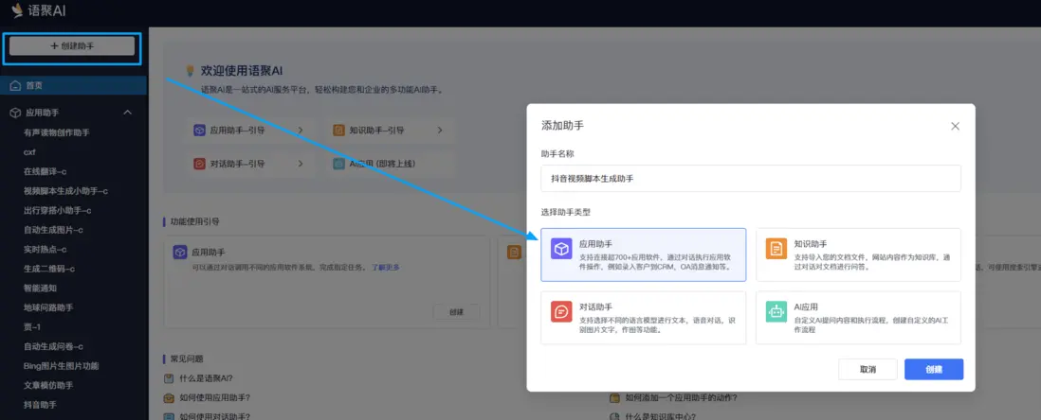
Task: Select the 应用助手 type card
Action: [x=644, y=255]
